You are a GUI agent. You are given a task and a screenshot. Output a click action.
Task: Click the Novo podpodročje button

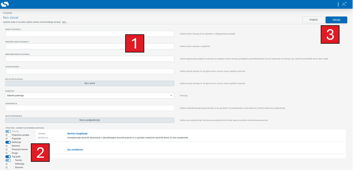pos(90,120)
